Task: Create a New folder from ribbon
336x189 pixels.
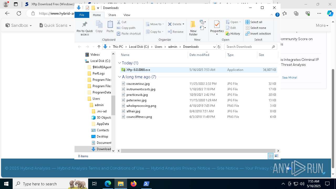Action: pyautogui.click(x=193, y=28)
